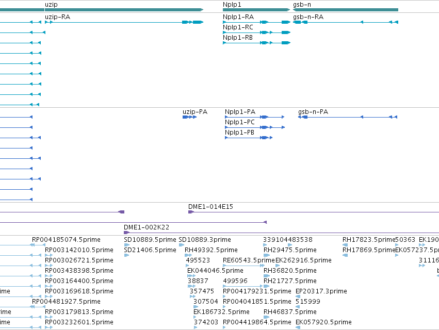Click the RH17869.5prime EST label
Screen dimensions: 439x330
[x=369, y=250]
